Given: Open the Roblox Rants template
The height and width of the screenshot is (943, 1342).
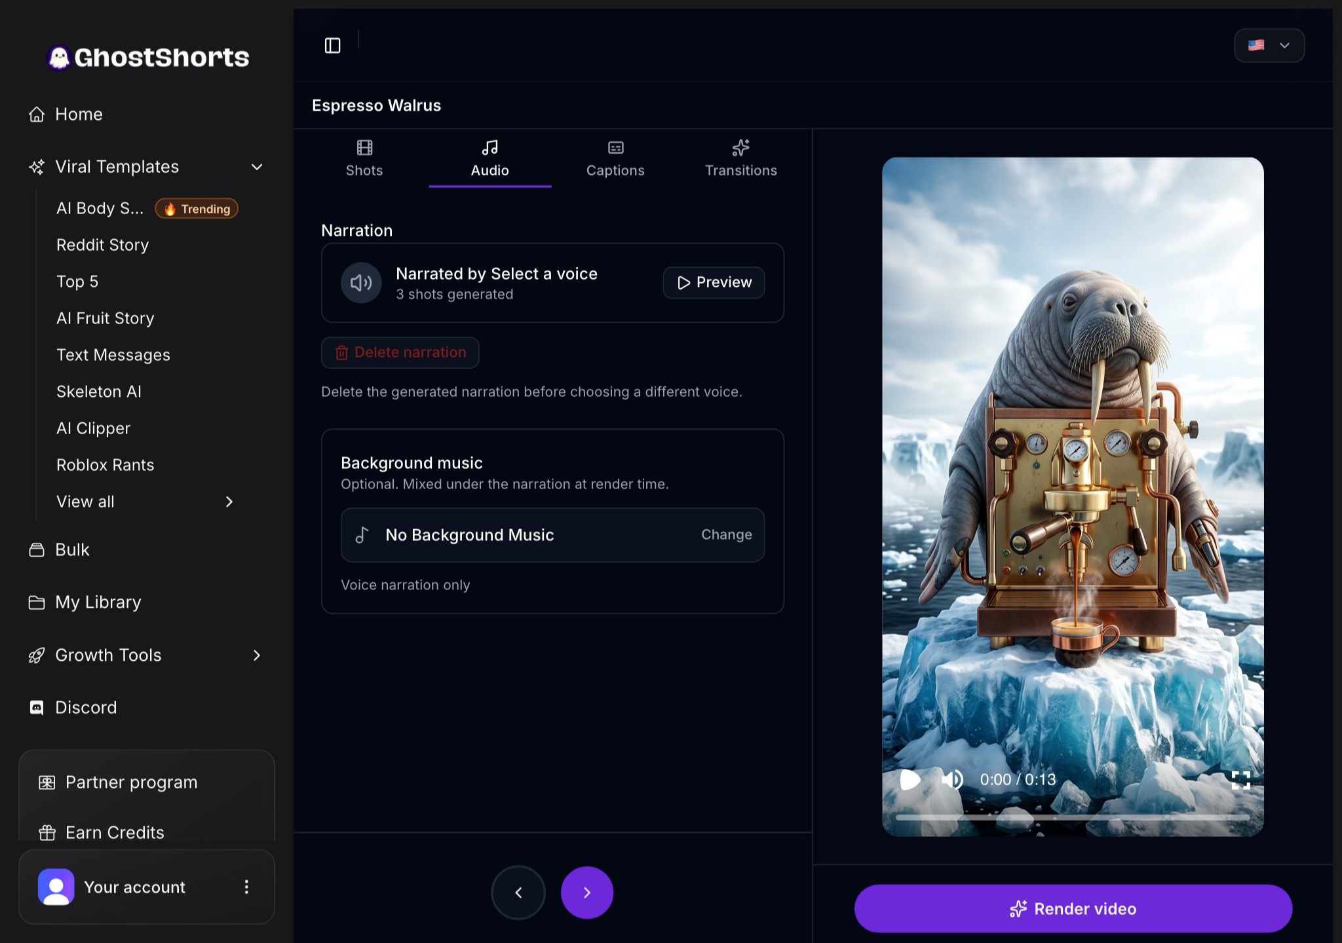Looking at the screenshot, I should pyautogui.click(x=105, y=465).
